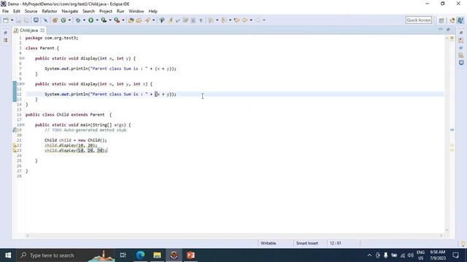Open Package Explorer from left trim
Screen dimensions: 467x262
pos(5,40)
